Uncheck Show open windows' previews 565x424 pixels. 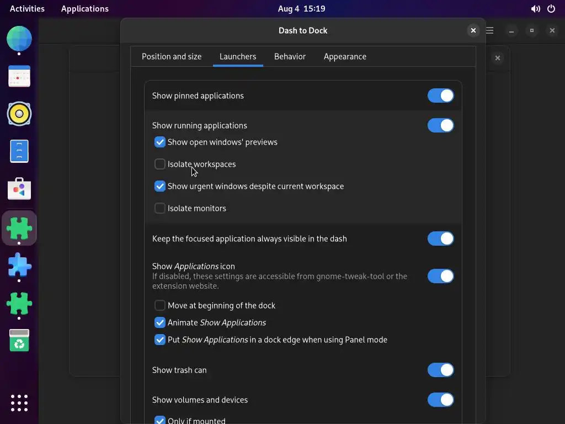[x=160, y=142]
